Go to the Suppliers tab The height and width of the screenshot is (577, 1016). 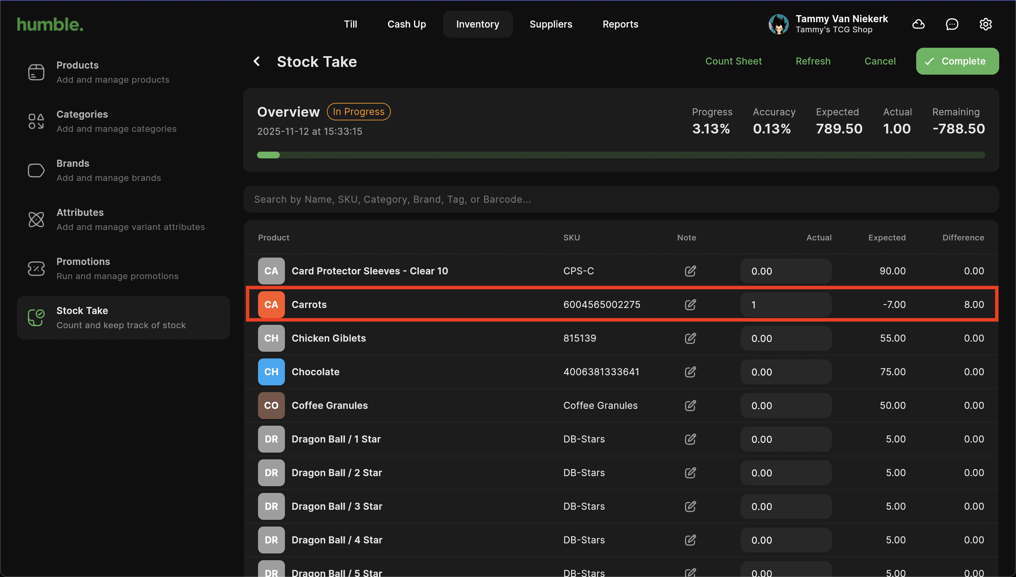[550, 24]
